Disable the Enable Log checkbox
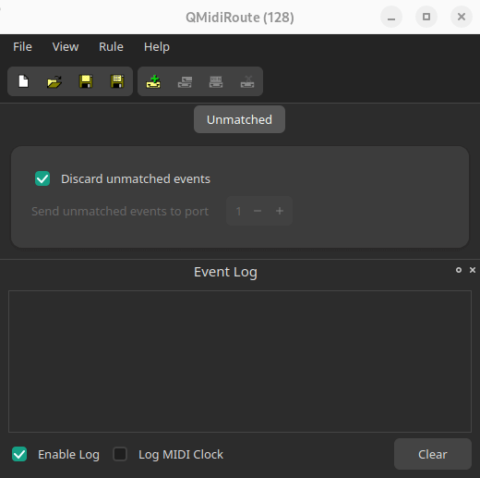This screenshot has height=478, width=480. 19,454
